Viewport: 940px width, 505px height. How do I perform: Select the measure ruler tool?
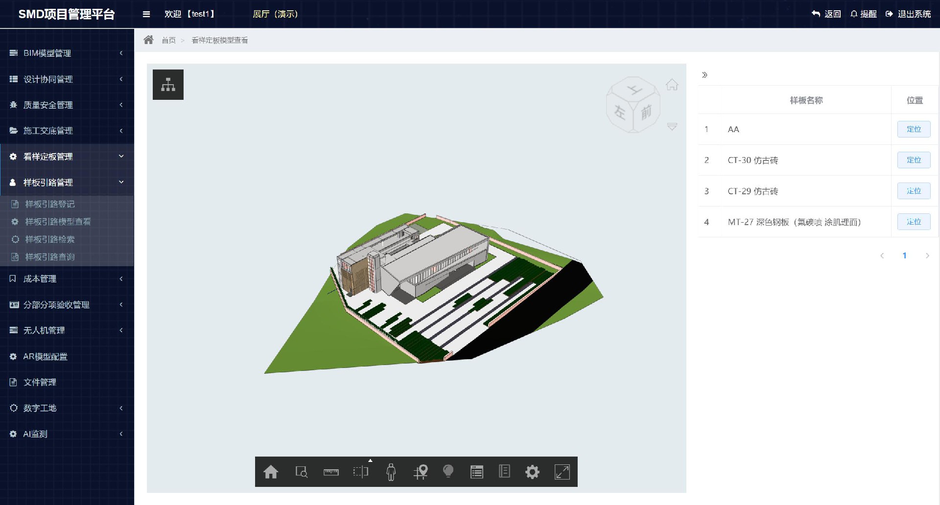331,472
